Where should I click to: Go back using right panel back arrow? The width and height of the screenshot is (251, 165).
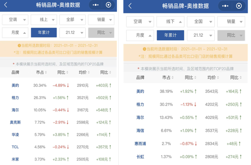pyautogui.click(x=130, y=6)
